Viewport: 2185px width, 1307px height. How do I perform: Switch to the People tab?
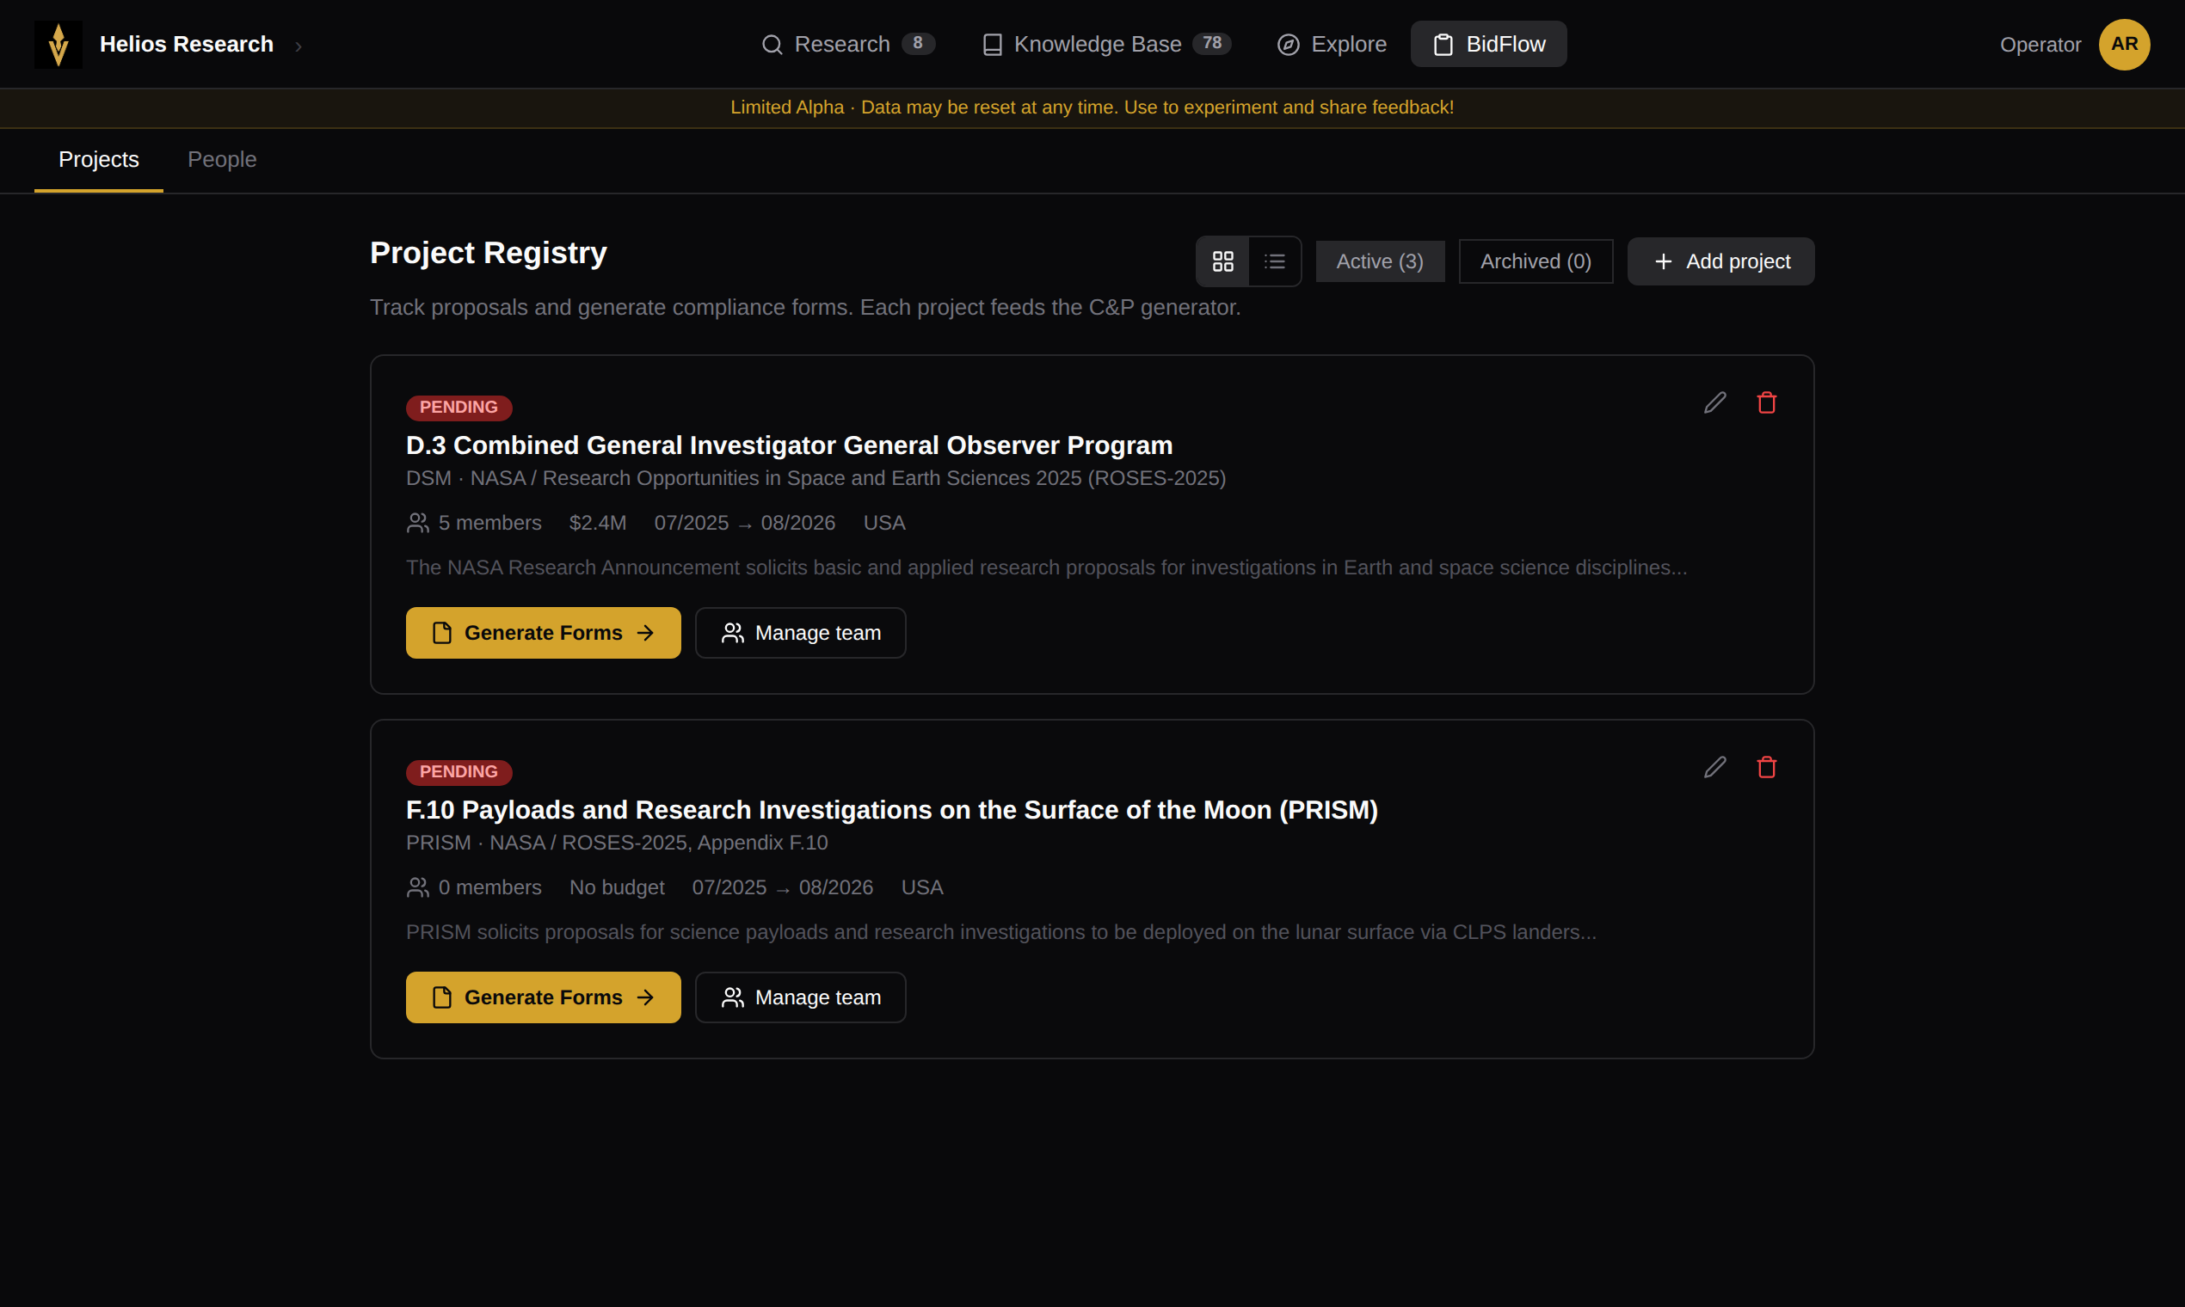[x=222, y=159]
